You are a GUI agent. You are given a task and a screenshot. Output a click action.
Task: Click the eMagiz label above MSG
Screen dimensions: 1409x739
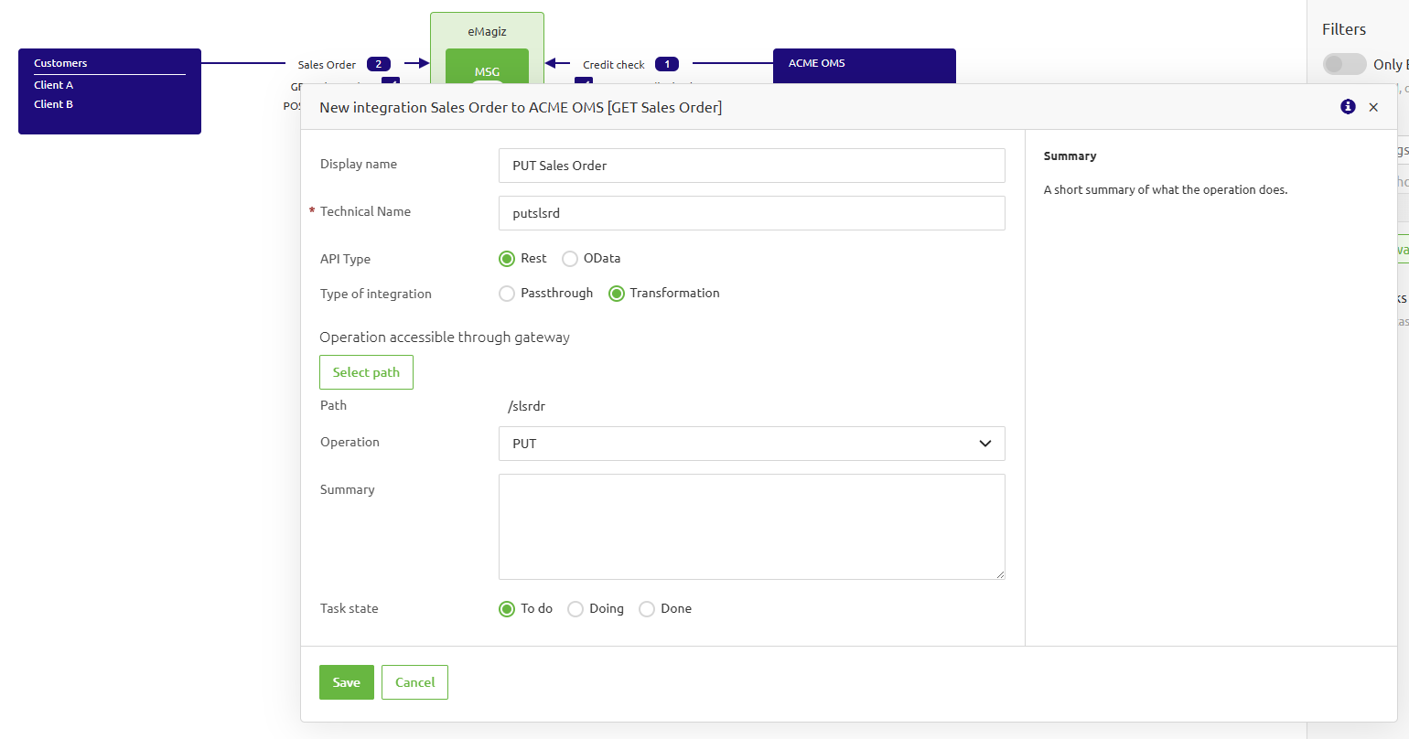click(x=487, y=31)
